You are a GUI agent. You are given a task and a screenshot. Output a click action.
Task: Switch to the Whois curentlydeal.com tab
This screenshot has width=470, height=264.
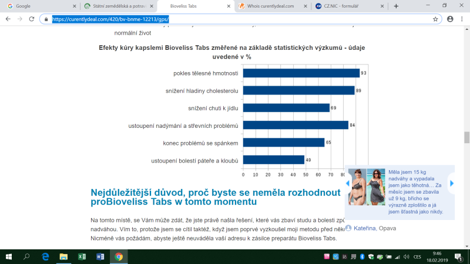[272, 6]
